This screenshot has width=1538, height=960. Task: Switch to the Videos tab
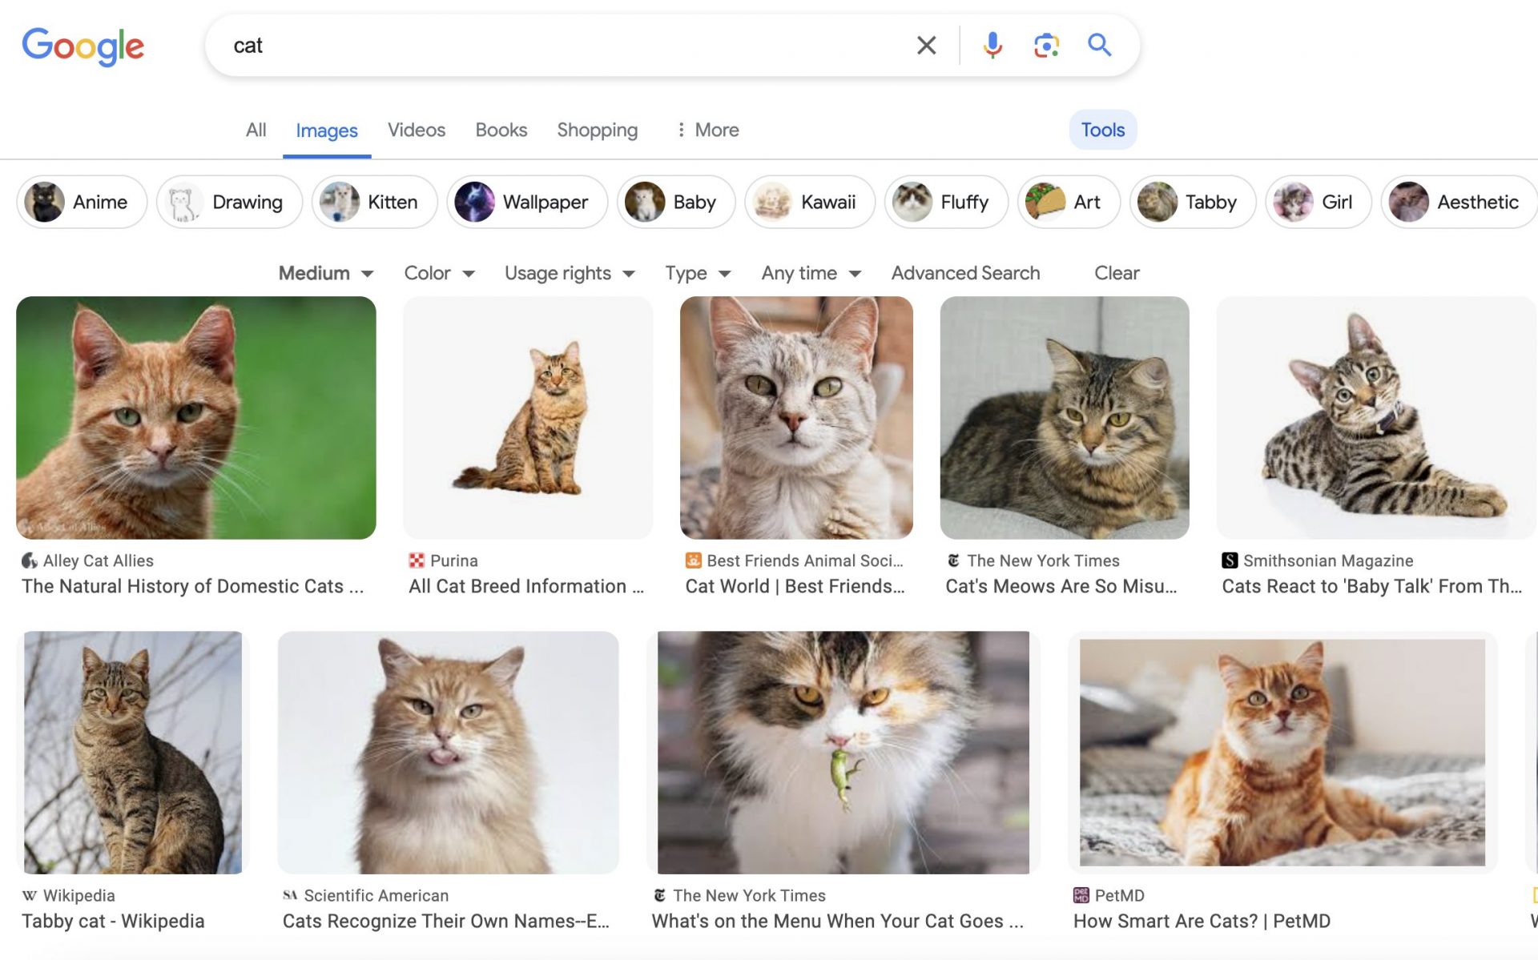click(416, 130)
